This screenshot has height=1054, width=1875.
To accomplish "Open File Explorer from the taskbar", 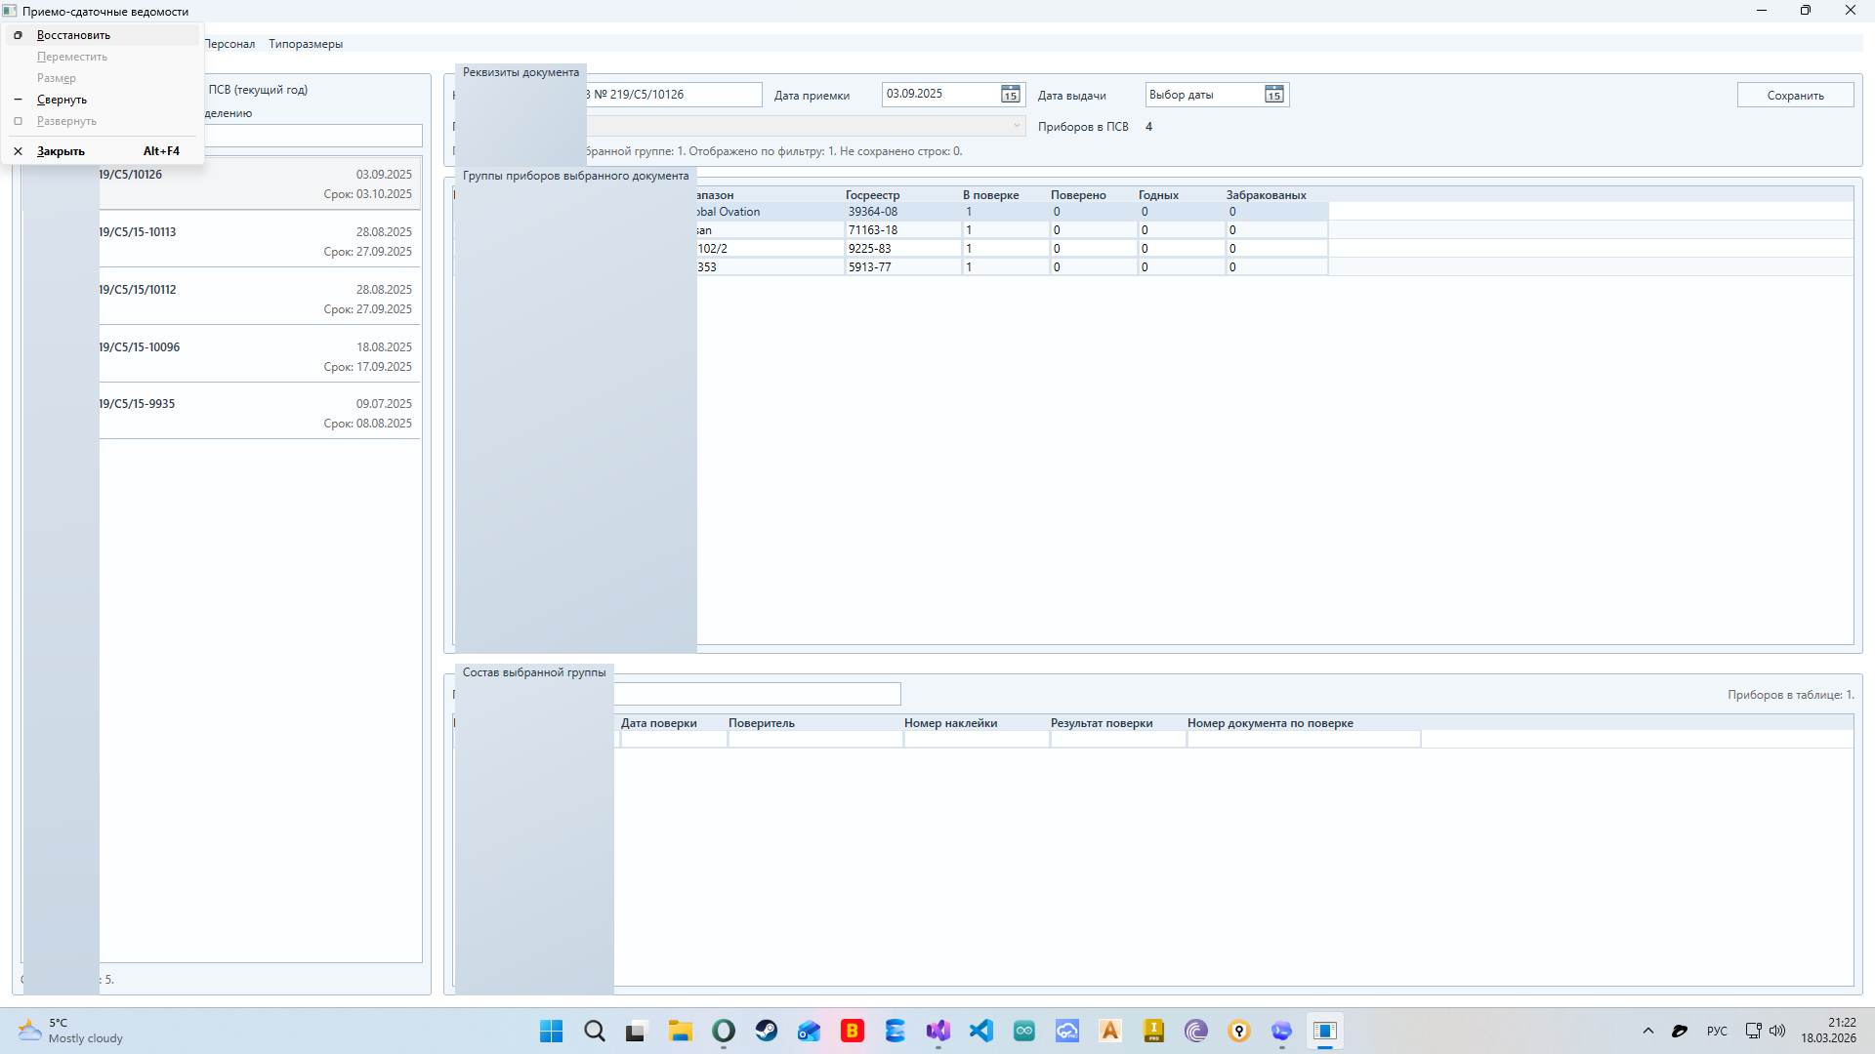I will click(681, 1031).
